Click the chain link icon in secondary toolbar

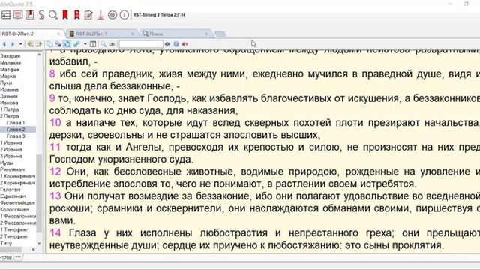(x=76, y=44)
